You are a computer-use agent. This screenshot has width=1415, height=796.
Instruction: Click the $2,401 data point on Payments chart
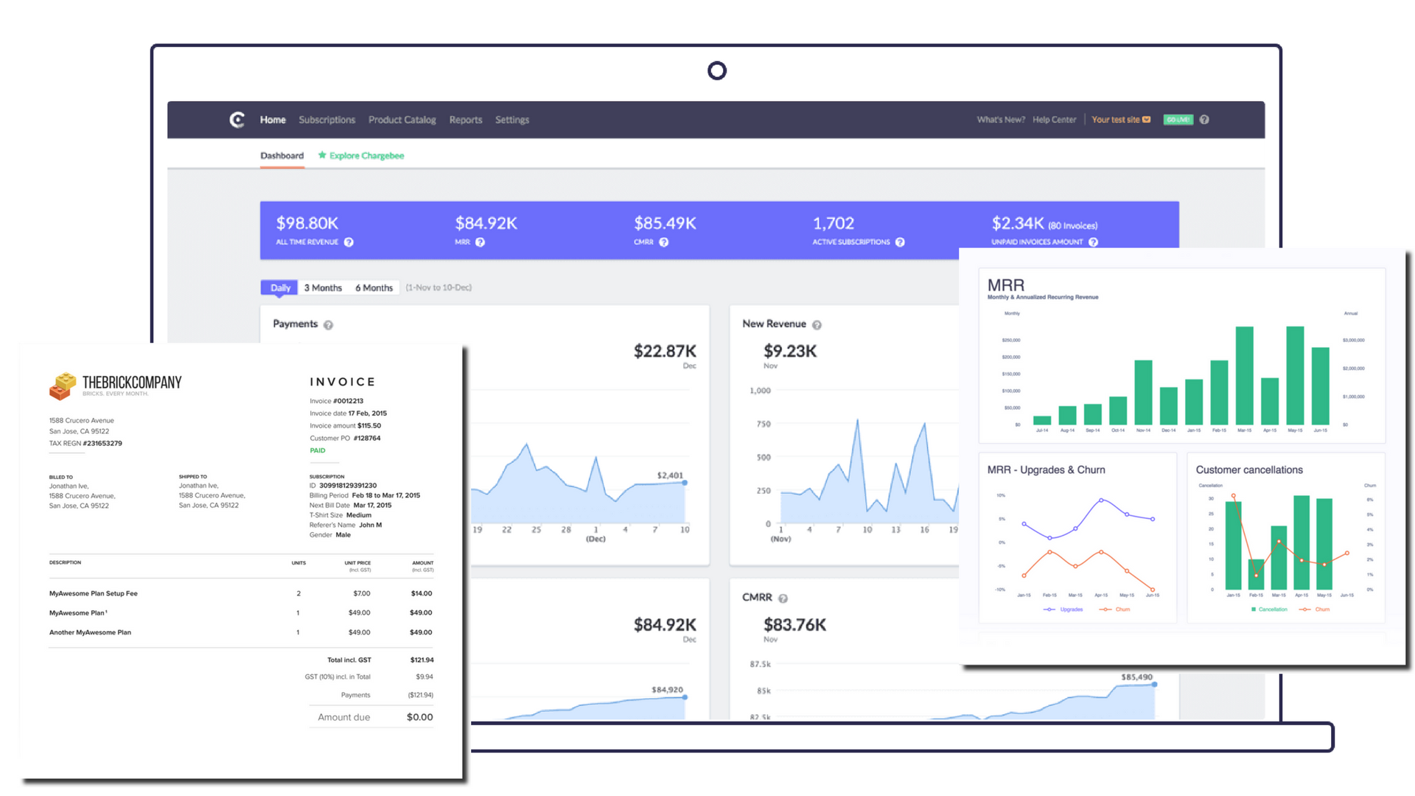[x=685, y=483]
